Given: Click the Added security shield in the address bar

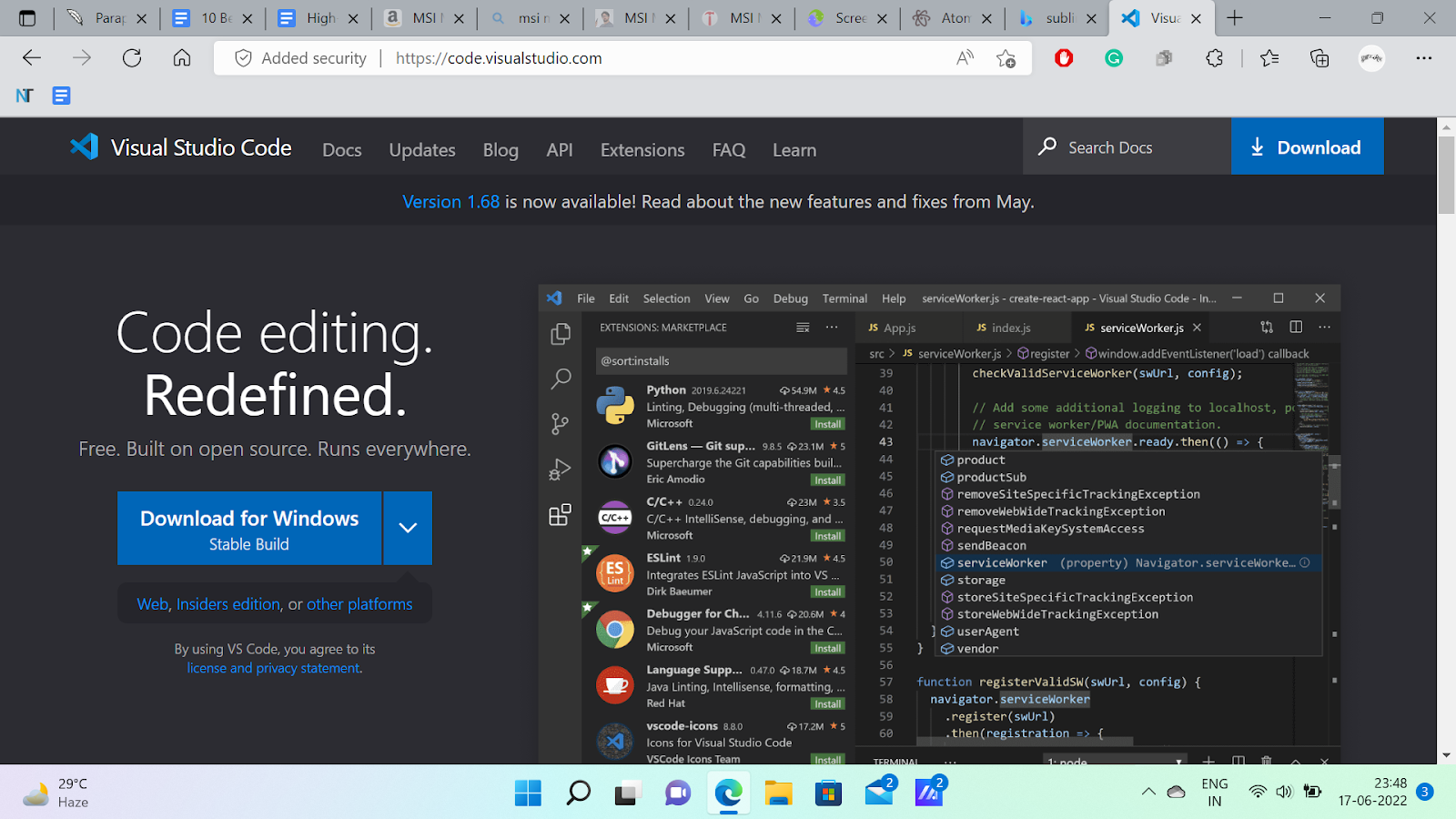Looking at the screenshot, I should [x=300, y=58].
